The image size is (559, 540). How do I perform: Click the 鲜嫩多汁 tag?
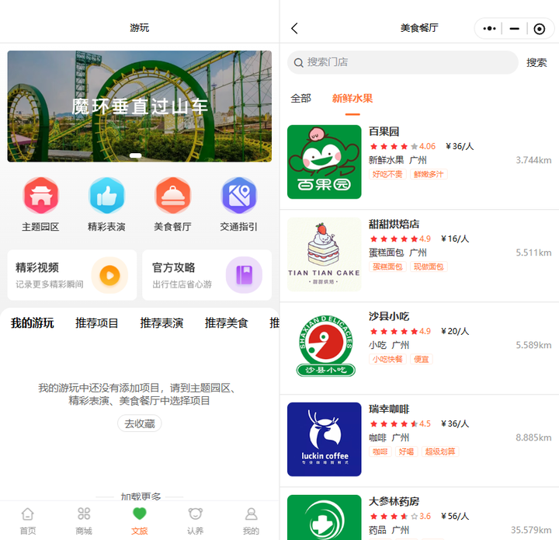429,174
